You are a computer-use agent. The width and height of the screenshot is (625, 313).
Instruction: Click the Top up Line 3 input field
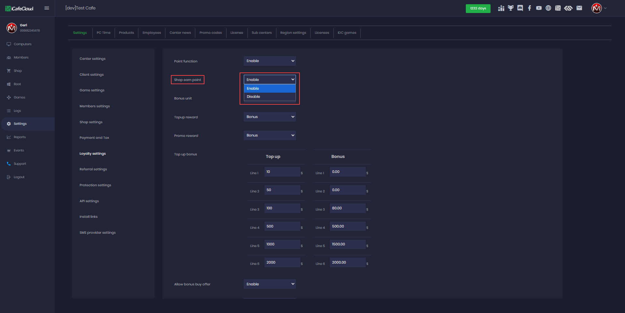282,208
